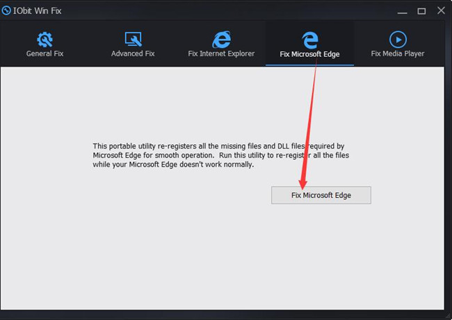Viewport: 452px width, 320px height.
Task: Click the Internet Explorer logo icon
Action: (221, 40)
